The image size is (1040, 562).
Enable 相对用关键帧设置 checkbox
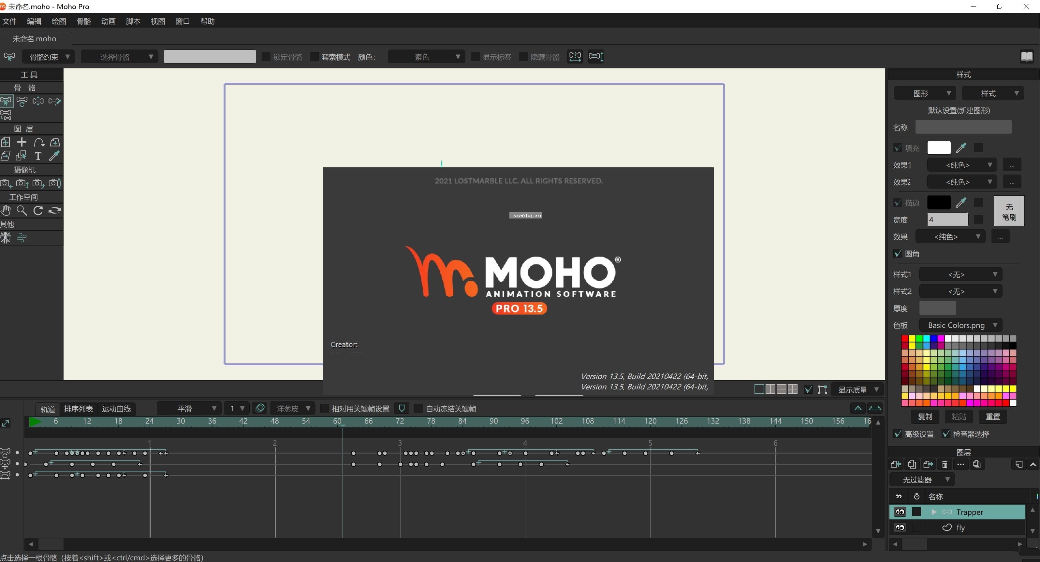pyautogui.click(x=324, y=408)
